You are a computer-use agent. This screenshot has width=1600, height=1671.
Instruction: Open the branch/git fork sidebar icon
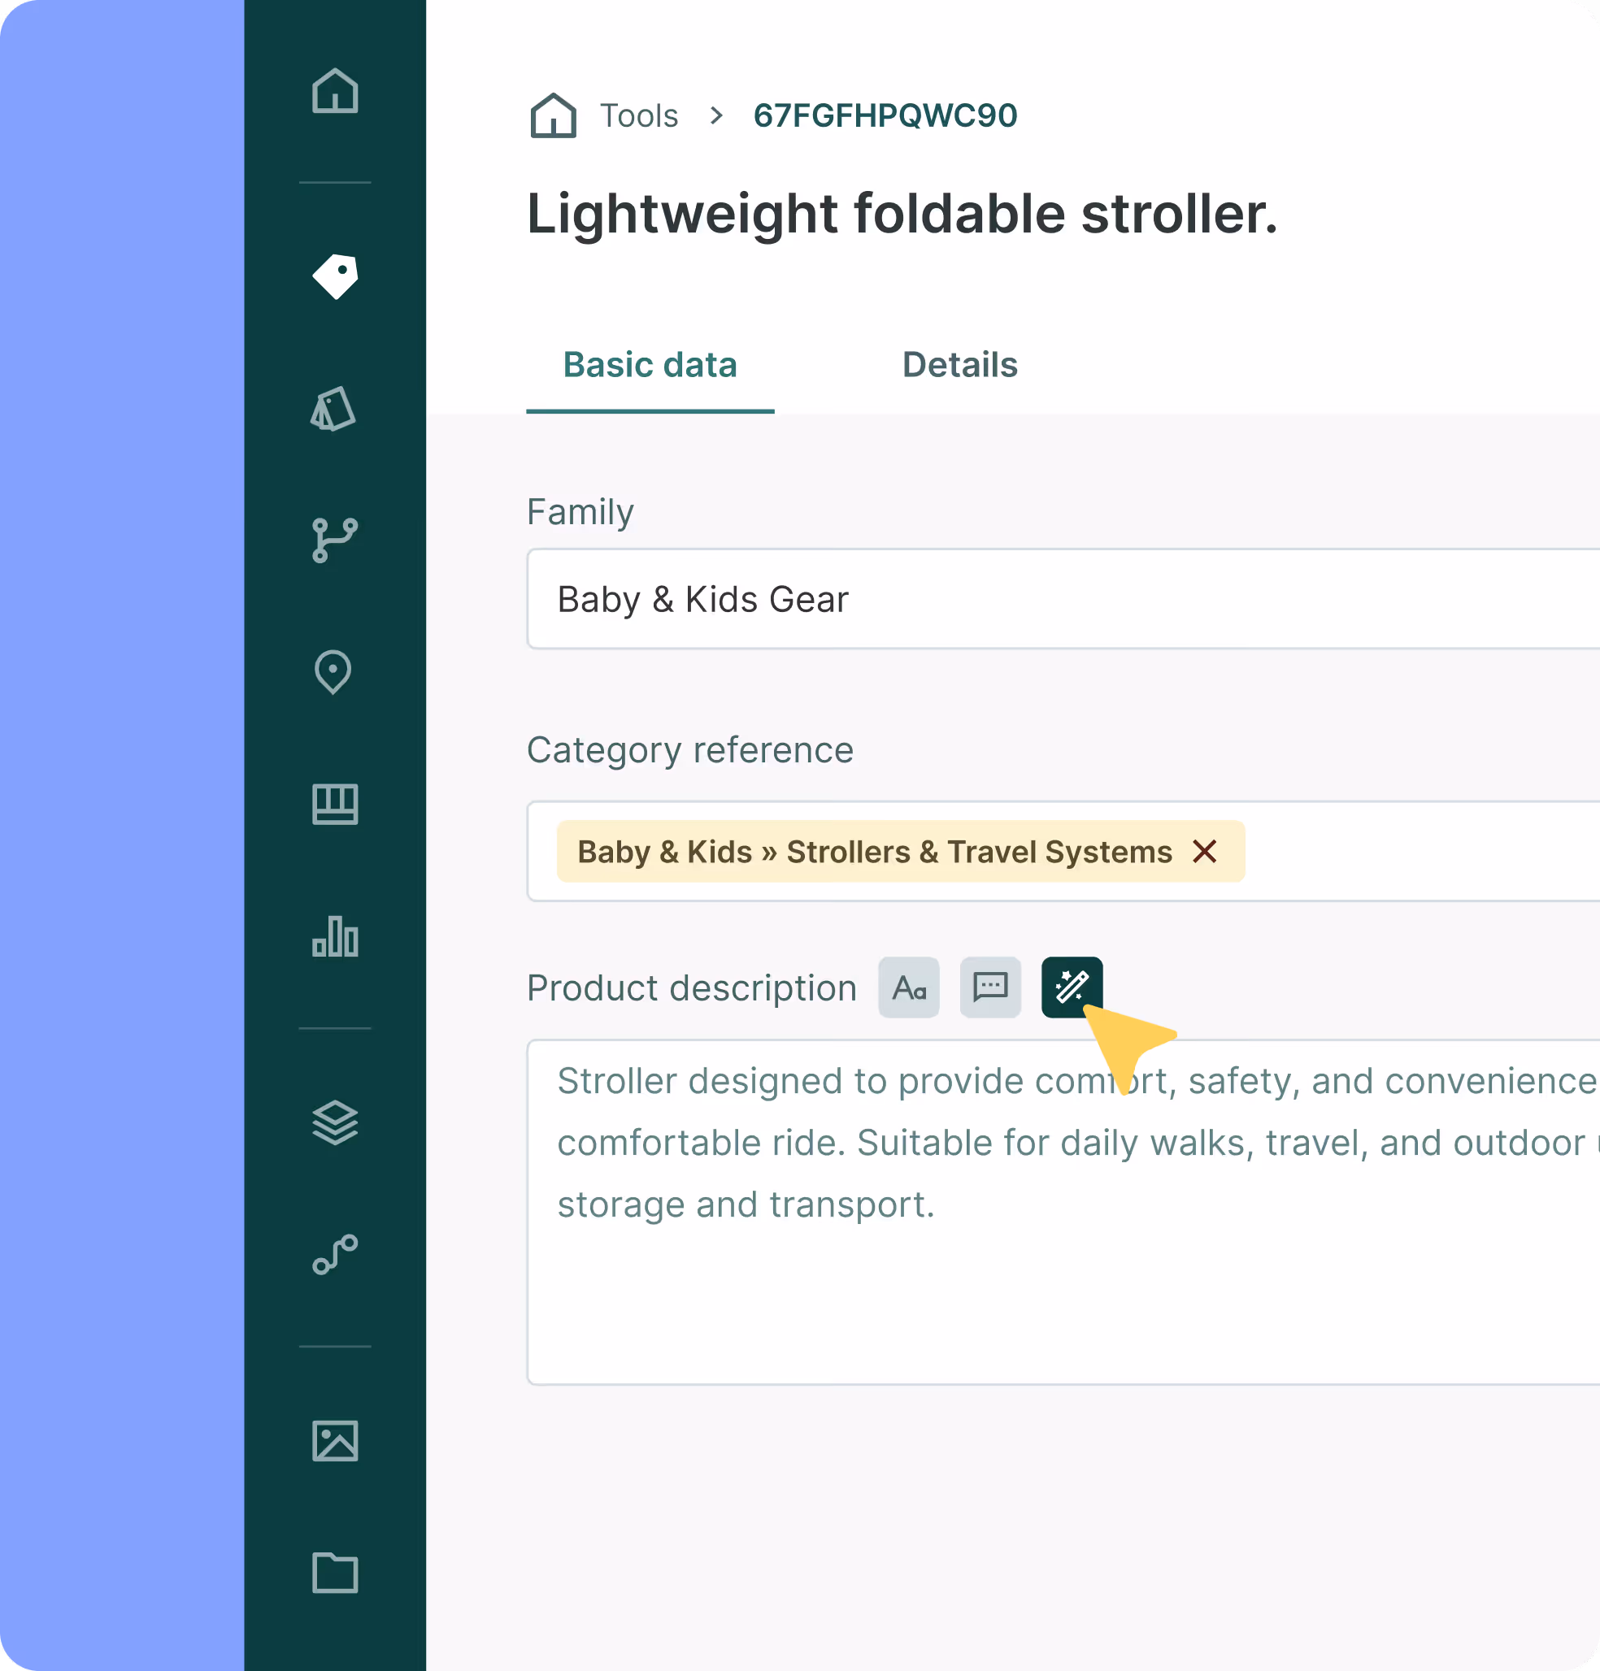click(x=334, y=540)
